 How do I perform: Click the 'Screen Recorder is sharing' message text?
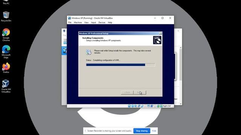coord(110,131)
